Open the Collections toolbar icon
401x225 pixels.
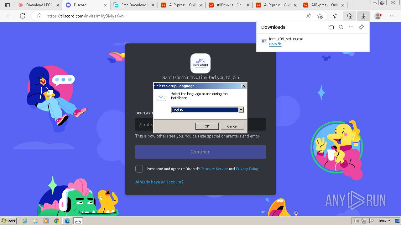[350, 16]
